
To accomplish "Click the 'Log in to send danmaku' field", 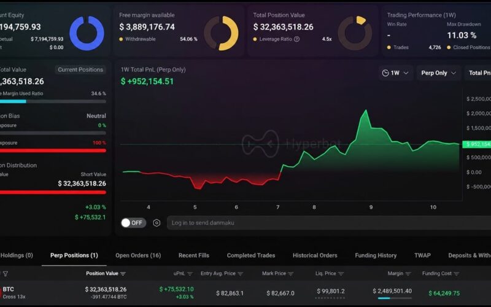I will [x=329, y=223].
